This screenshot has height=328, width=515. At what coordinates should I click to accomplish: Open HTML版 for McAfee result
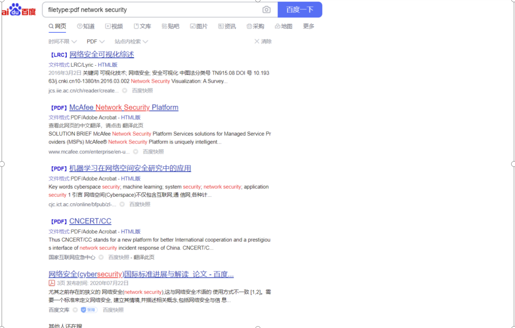(x=131, y=118)
